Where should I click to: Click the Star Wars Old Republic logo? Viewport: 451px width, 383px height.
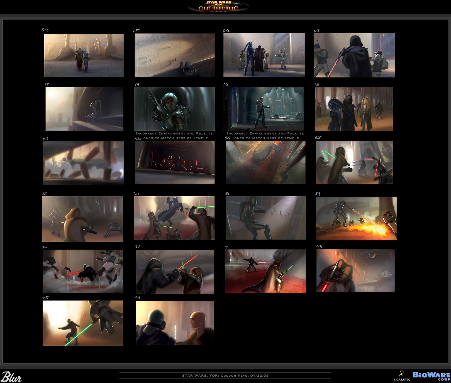pos(218,6)
